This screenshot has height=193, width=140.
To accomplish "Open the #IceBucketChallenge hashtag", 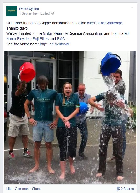I will point(105,23).
